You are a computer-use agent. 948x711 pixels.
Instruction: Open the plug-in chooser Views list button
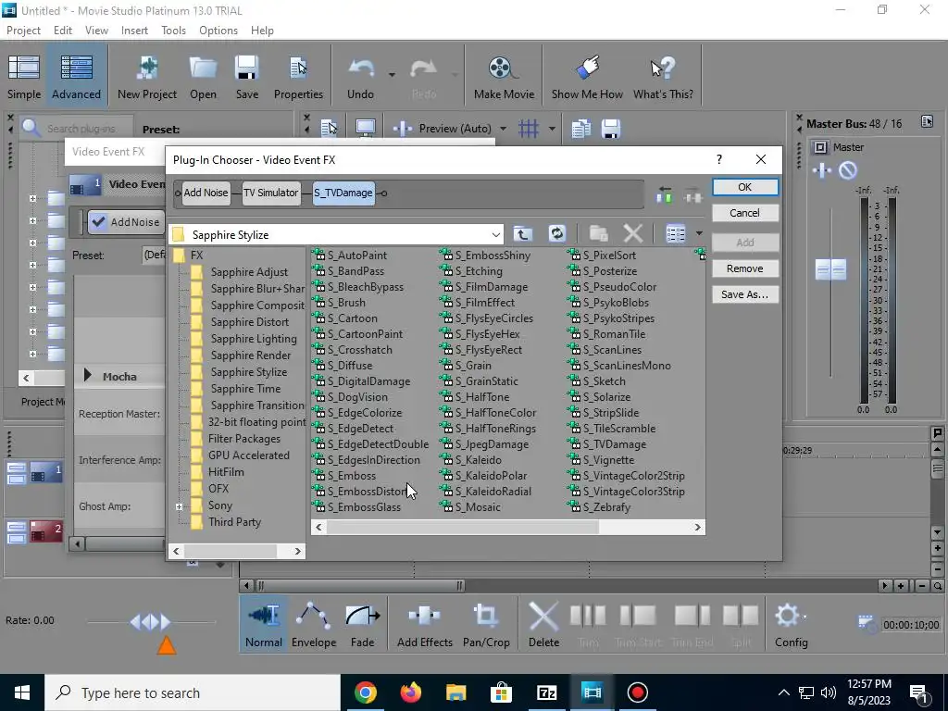[x=675, y=234]
